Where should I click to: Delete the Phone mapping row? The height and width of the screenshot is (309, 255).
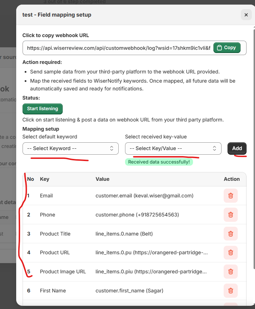point(230,215)
